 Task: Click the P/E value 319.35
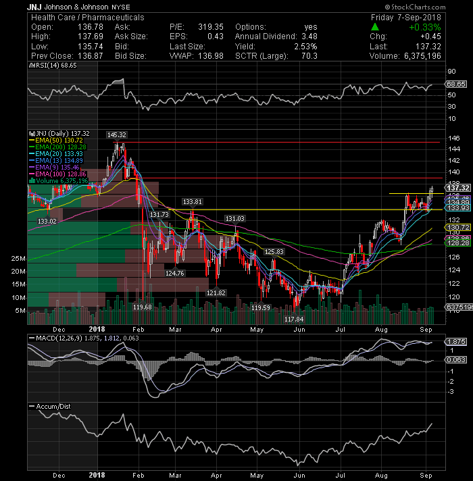pos(211,27)
